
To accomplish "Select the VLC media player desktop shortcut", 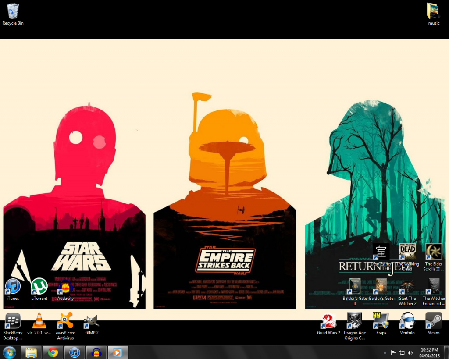I will click(x=39, y=321).
